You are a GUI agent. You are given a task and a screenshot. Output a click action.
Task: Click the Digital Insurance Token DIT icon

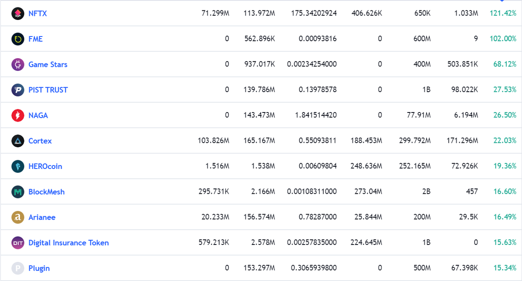coord(18,243)
